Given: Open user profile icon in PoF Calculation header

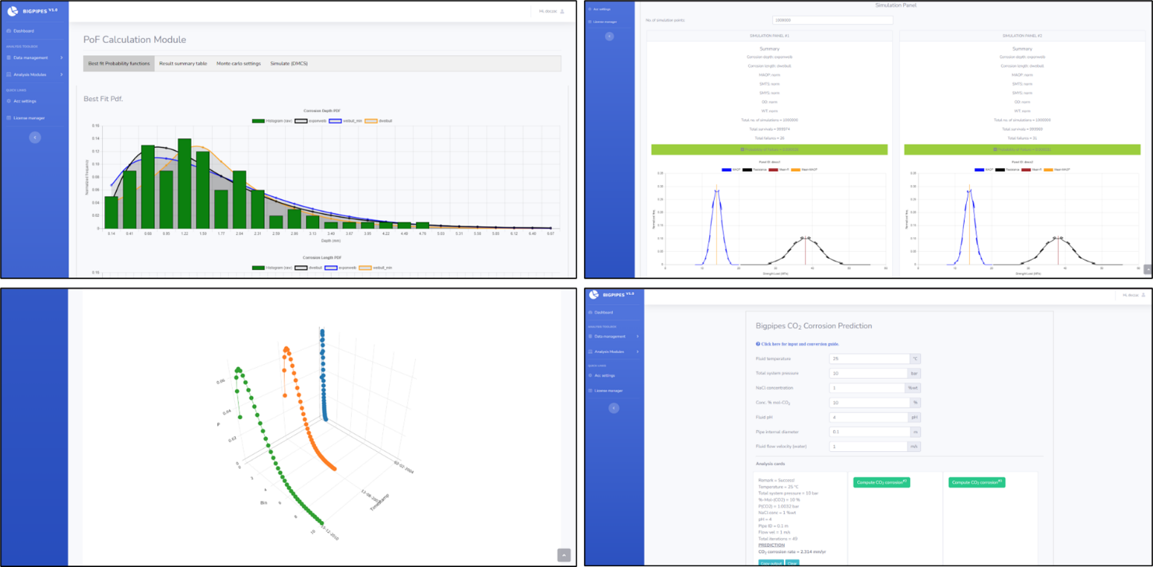Looking at the screenshot, I should [x=562, y=11].
